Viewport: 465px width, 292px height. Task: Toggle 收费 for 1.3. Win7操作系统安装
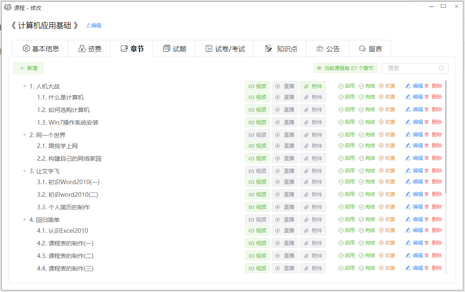pyautogui.click(x=387, y=122)
